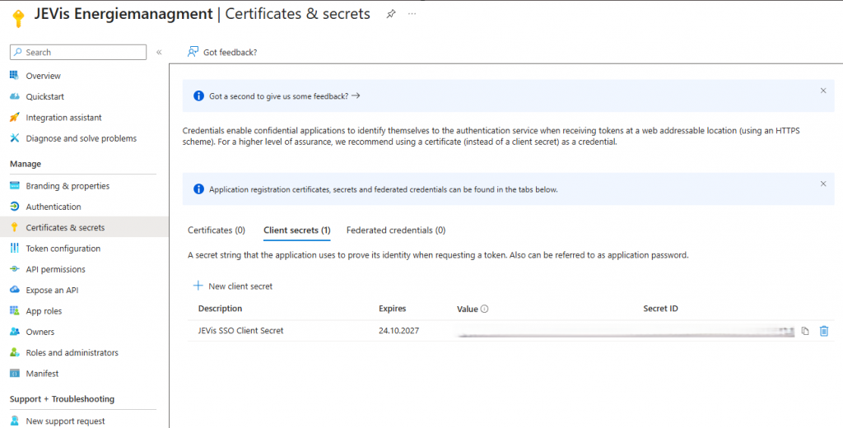
Task: Open Token configuration settings
Action: 63,249
